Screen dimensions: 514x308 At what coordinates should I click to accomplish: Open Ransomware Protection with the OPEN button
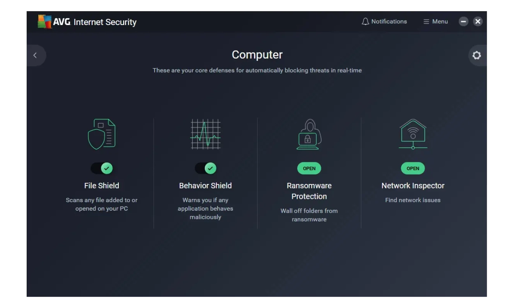pyautogui.click(x=309, y=168)
